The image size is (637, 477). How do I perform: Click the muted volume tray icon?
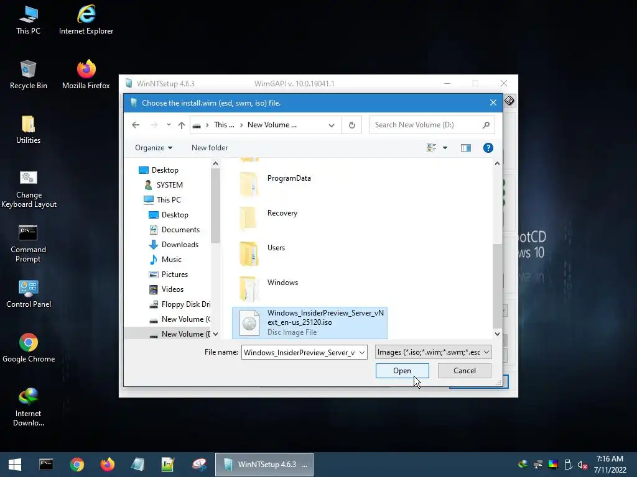click(582, 465)
